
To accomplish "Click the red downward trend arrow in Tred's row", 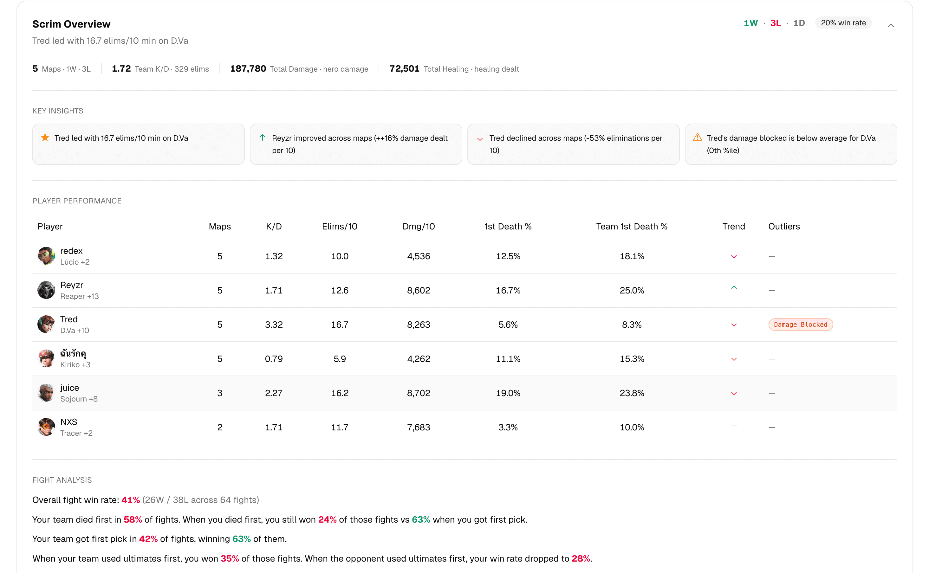I will [x=734, y=323].
